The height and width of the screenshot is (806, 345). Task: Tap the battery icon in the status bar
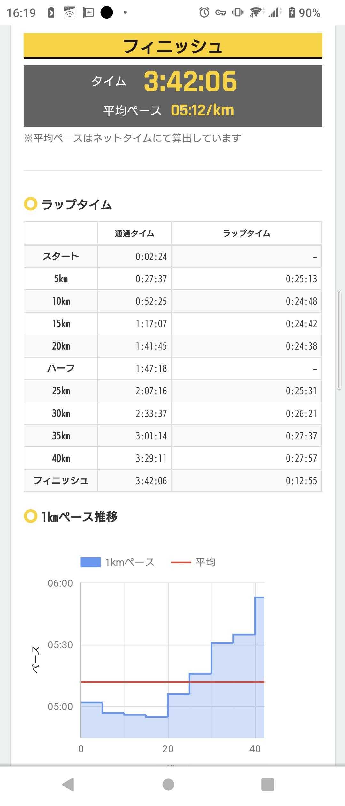tap(292, 12)
